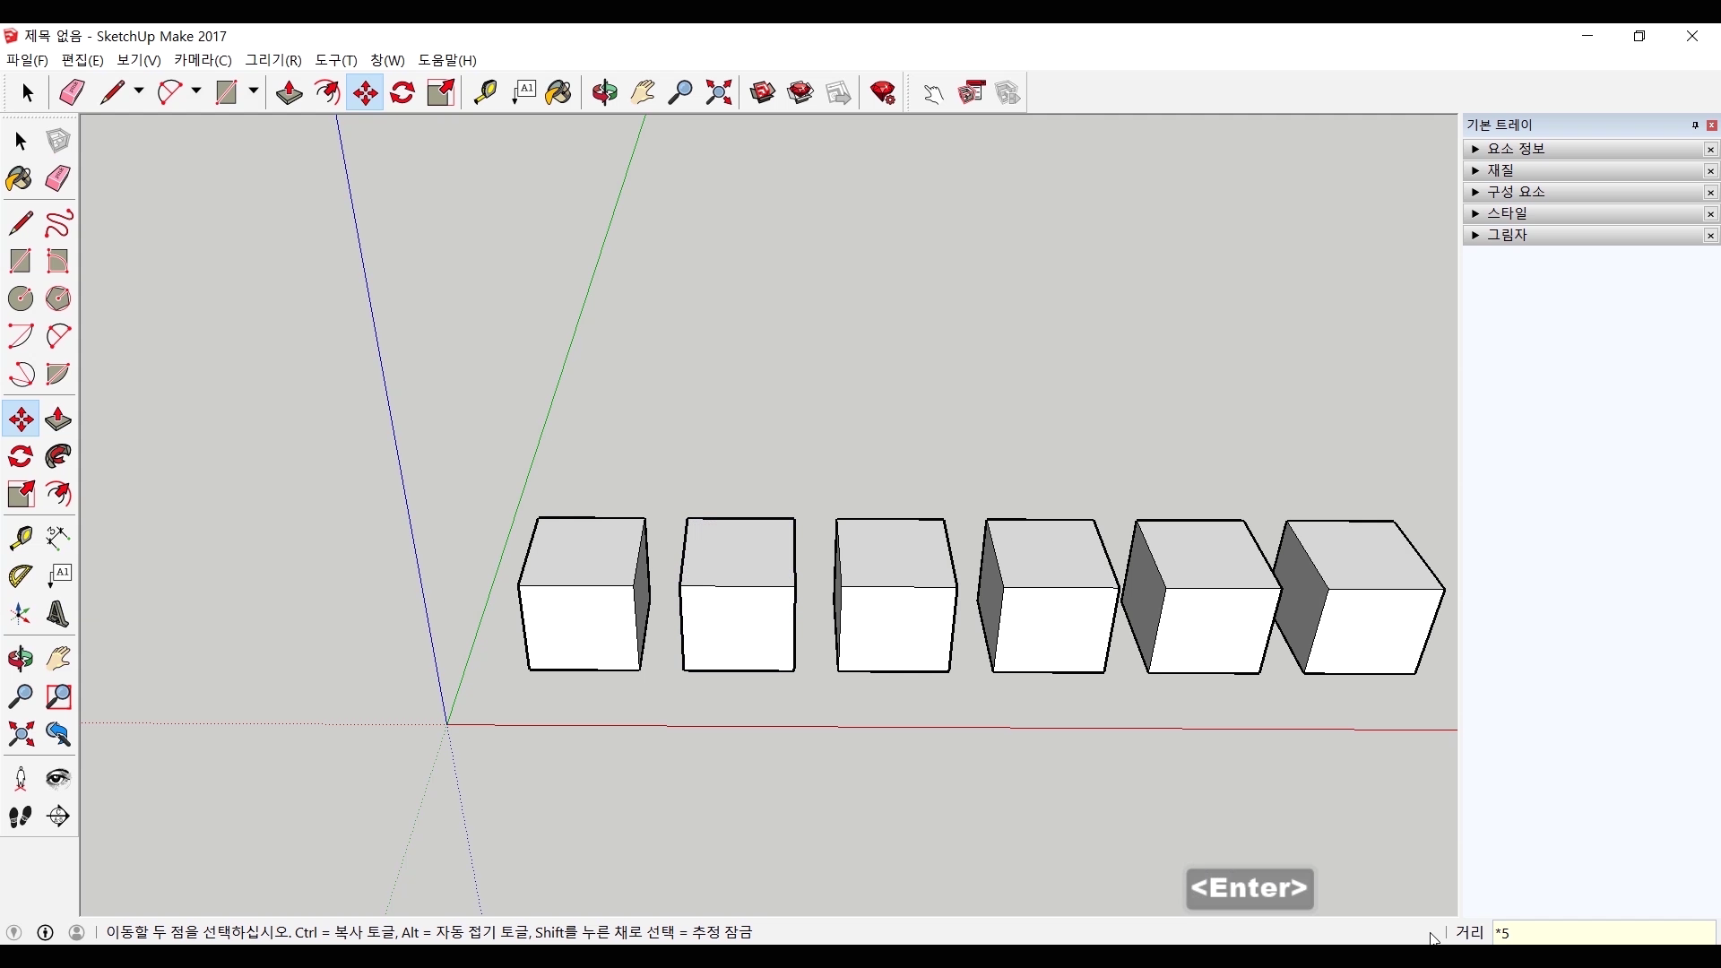
Task: Click the Orbit tool in top toolbar
Action: (605, 92)
